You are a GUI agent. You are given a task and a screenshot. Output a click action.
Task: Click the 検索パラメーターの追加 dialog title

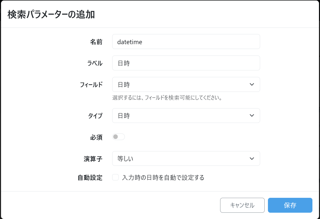51,15
